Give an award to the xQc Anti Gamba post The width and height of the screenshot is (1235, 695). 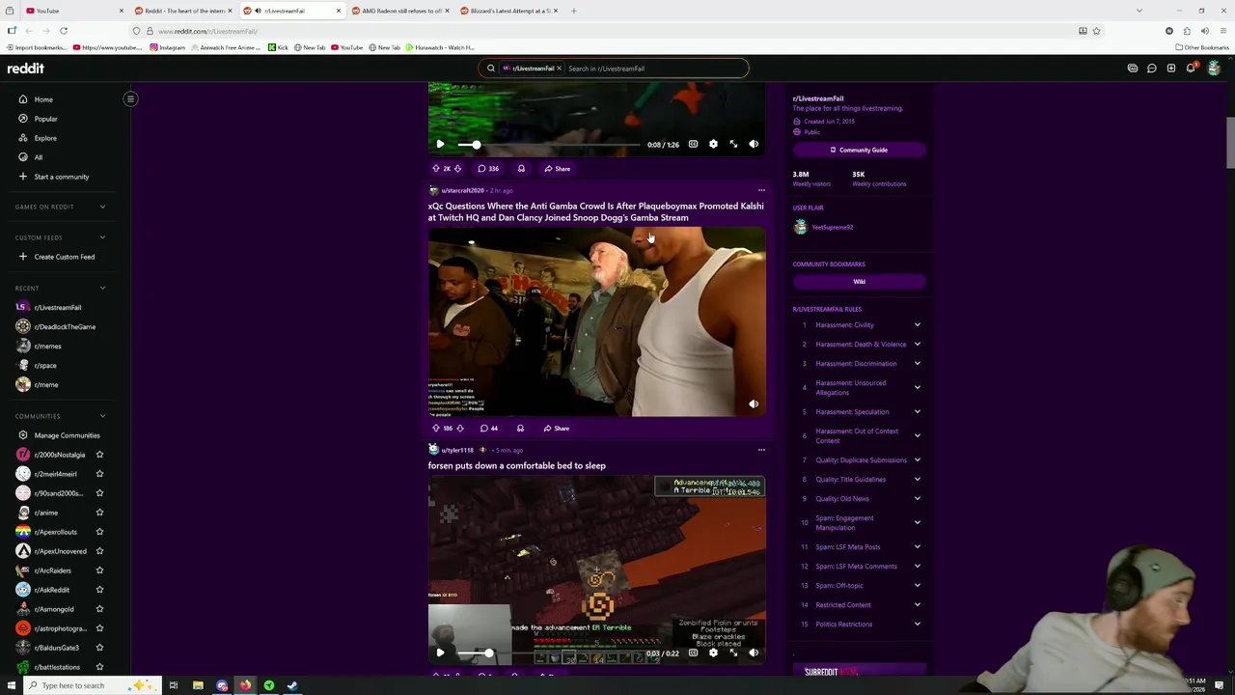coord(520,428)
